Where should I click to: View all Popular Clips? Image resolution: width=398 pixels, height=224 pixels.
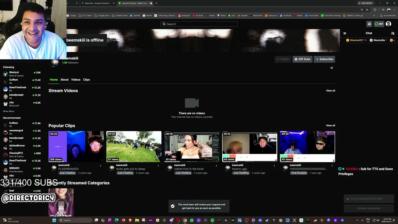click(x=331, y=125)
